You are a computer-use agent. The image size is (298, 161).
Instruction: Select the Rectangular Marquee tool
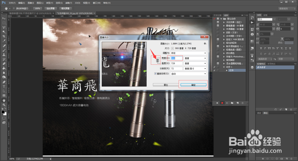[4, 23]
